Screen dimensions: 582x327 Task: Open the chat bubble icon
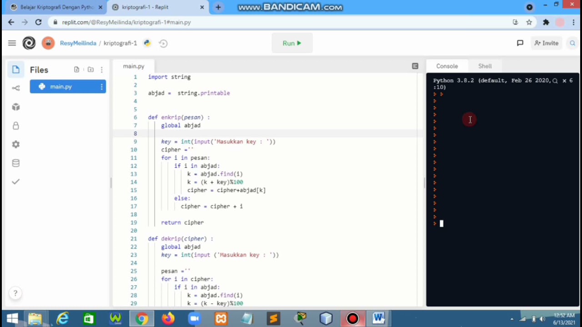pyautogui.click(x=520, y=43)
